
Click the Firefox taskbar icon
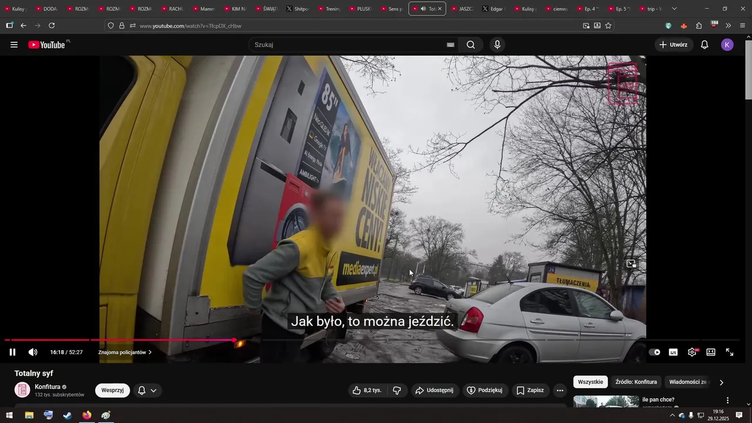coord(87,415)
